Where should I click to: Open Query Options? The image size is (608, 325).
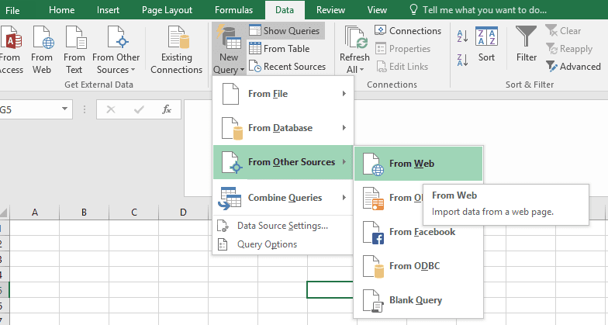[283, 244]
